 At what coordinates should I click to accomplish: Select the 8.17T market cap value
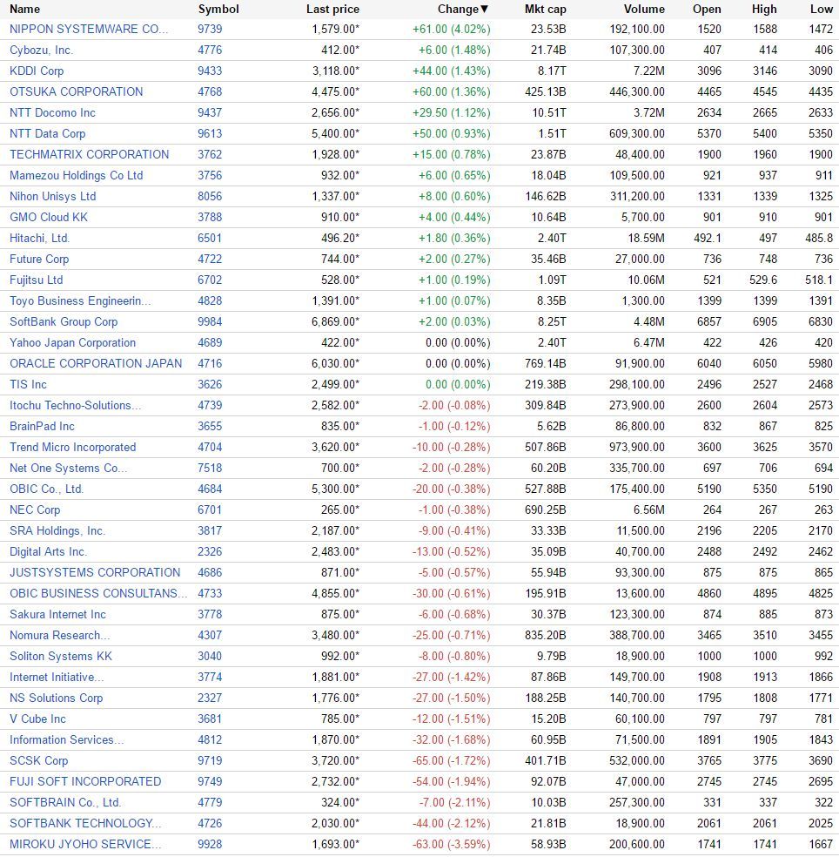click(x=552, y=71)
